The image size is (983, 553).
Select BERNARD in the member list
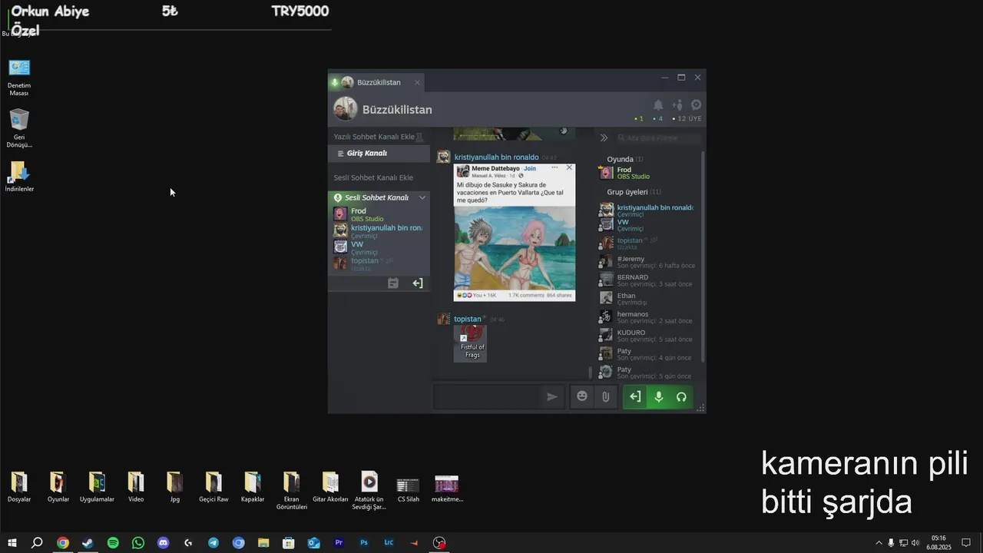649,280
